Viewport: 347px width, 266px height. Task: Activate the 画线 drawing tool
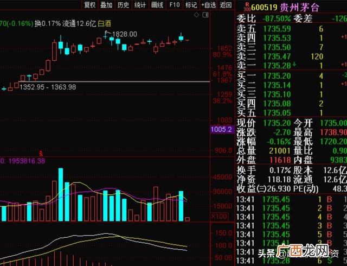[x=157, y=5]
